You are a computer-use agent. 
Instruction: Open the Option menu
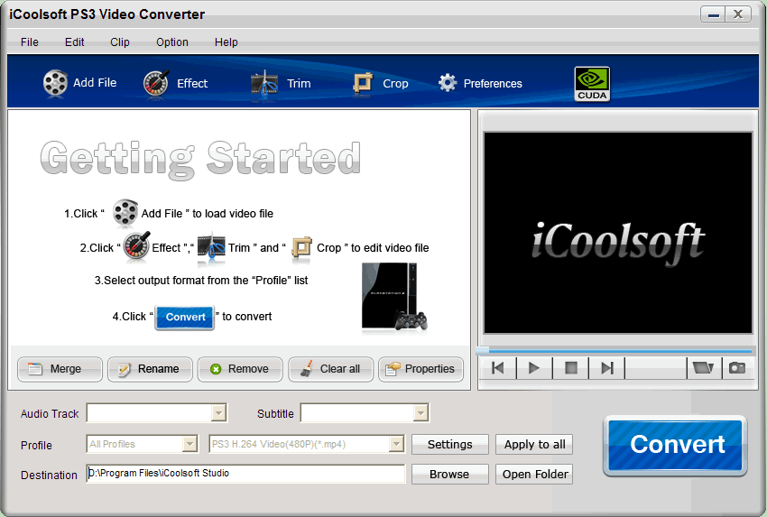pyautogui.click(x=172, y=42)
